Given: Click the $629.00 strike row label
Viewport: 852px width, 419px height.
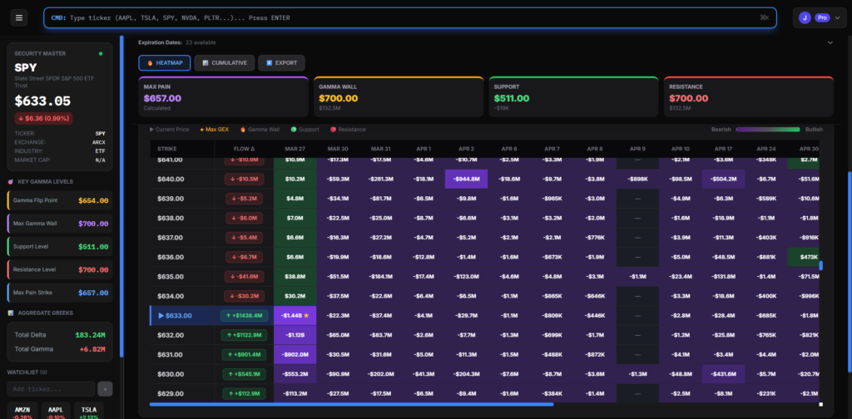Looking at the screenshot, I should point(170,393).
